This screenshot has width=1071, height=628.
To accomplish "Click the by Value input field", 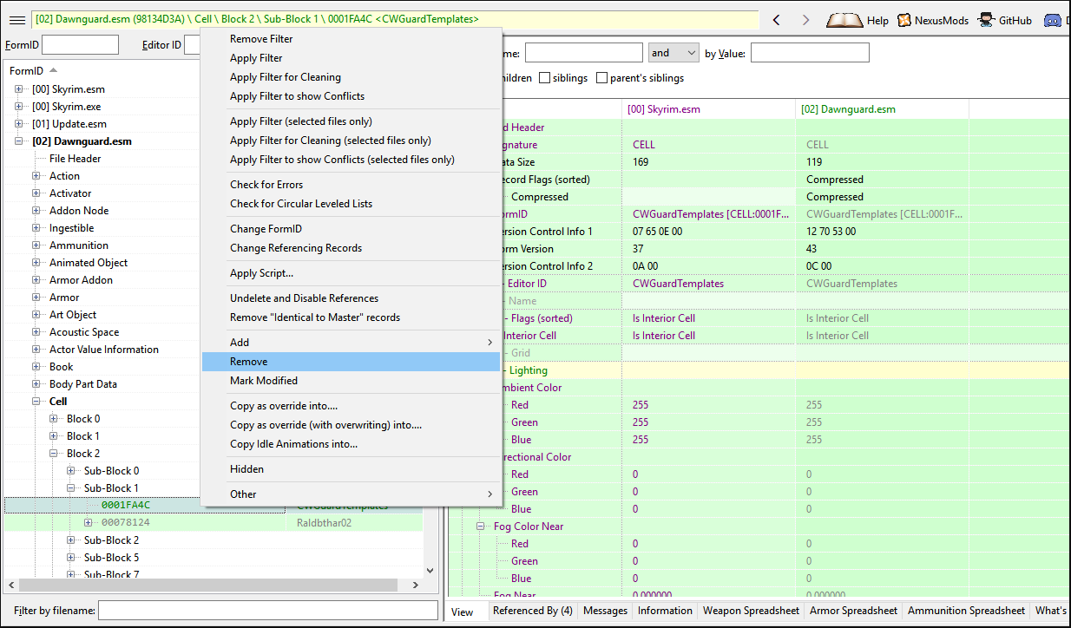I will click(809, 53).
